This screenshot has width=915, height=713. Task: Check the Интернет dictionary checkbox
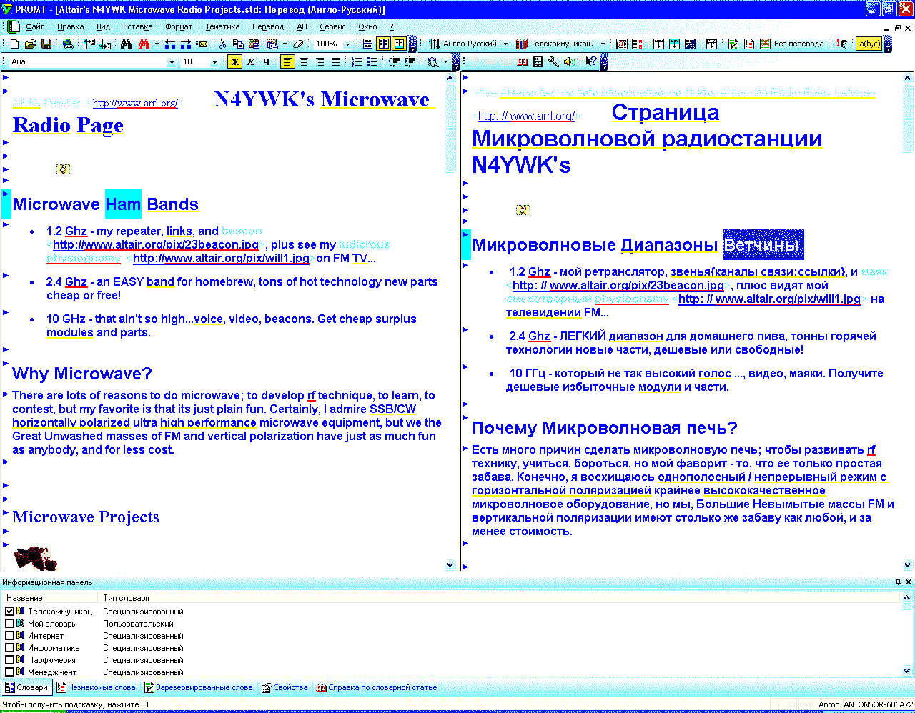tap(9, 636)
